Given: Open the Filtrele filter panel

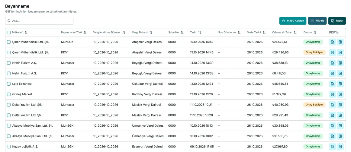Looking at the screenshot, I should [317, 21].
